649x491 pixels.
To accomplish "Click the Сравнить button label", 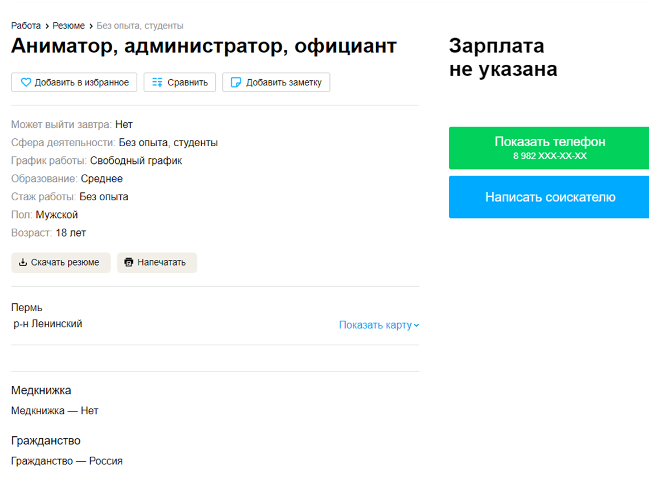I will pyautogui.click(x=187, y=82).
